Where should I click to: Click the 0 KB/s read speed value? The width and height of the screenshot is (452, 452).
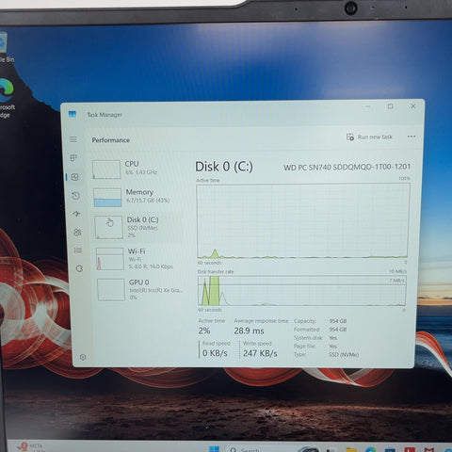pyautogui.click(x=215, y=353)
